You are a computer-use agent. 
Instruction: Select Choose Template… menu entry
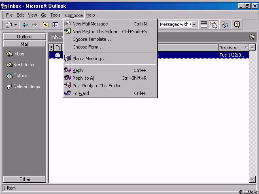[110, 39]
